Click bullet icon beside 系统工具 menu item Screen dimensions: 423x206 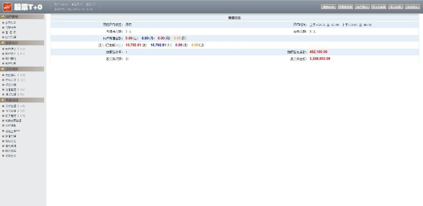[3, 131]
